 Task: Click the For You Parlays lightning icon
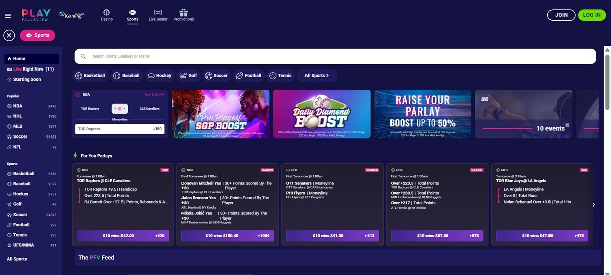[75, 156]
